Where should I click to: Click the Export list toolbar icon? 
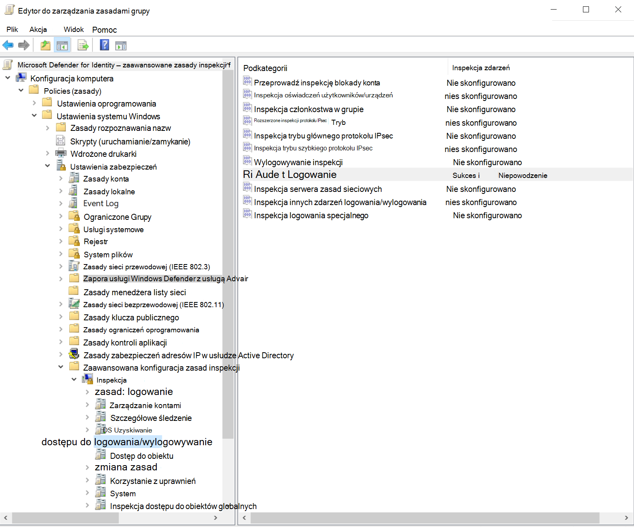point(83,45)
